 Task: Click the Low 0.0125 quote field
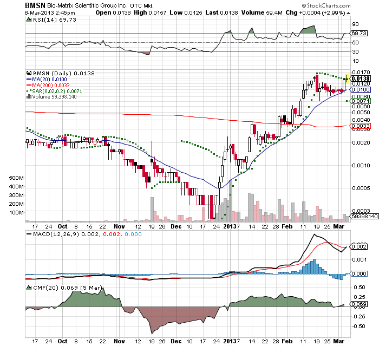pyautogui.click(x=186, y=13)
